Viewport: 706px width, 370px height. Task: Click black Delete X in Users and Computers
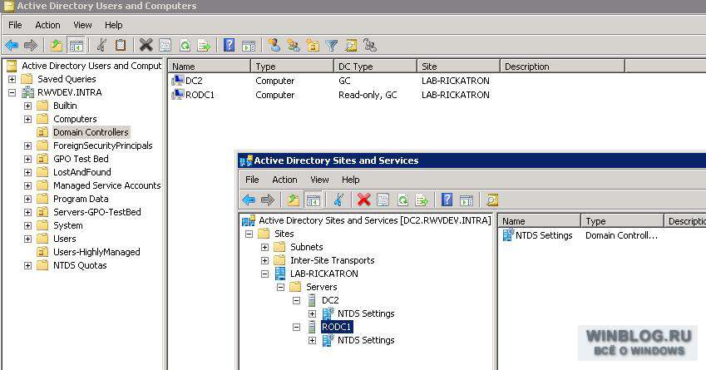(x=146, y=45)
